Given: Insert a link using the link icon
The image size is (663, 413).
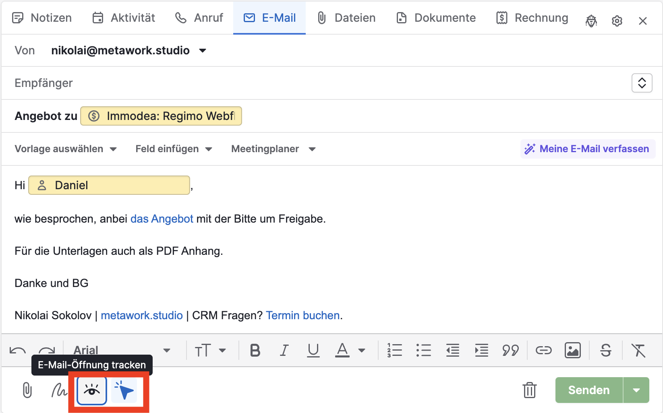Looking at the screenshot, I should pyautogui.click(x=543, y=350).
